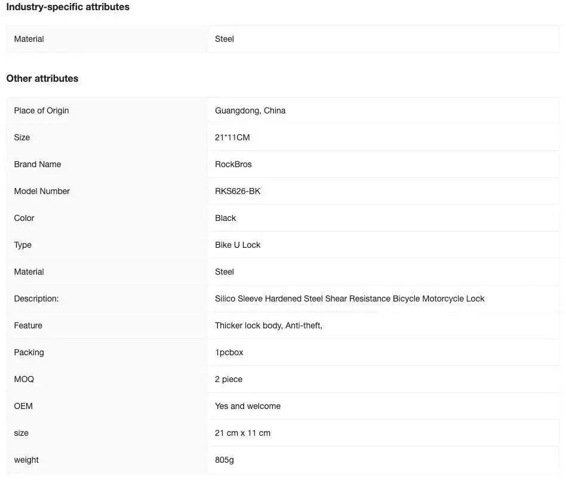Select the Black color value
This screenshot has height=483, width=566.
point(226,218)
